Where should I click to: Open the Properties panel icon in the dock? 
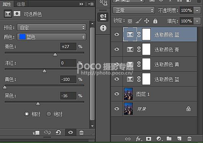tap(103, 17)
